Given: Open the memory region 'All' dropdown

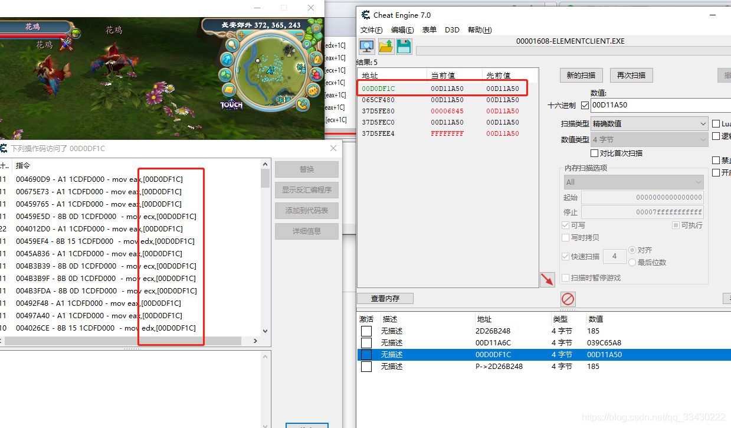Looking at the screenshot, I should [634, 182].
